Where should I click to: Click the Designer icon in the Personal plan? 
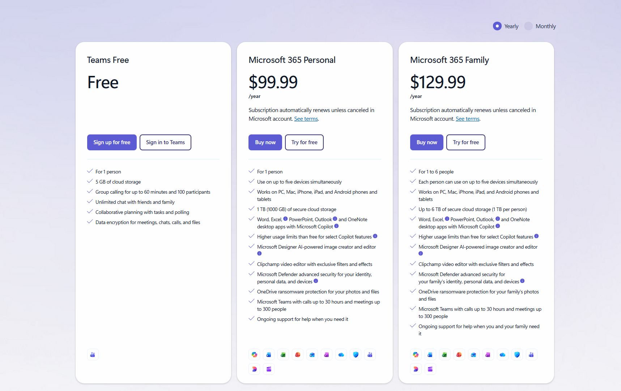254,369
